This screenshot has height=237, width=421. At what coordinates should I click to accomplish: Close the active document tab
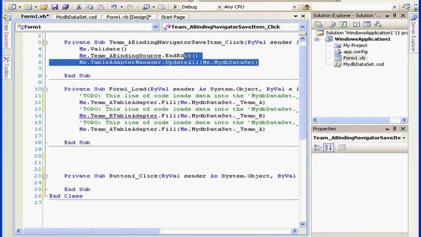point(303,16)
